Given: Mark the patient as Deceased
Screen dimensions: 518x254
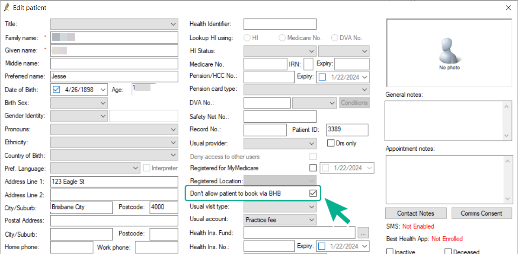Looking at the screenshot, I should click(448, 252).
